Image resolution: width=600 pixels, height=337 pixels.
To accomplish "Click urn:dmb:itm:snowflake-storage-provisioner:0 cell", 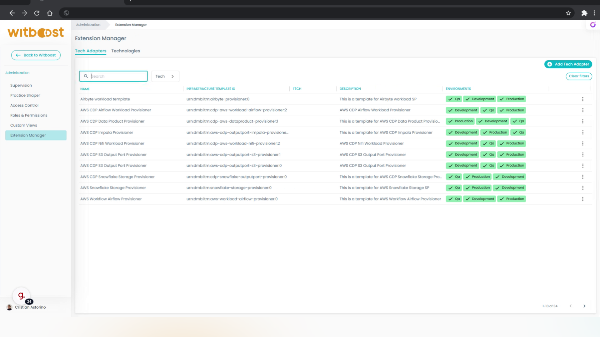I will [x=229, y=188].
